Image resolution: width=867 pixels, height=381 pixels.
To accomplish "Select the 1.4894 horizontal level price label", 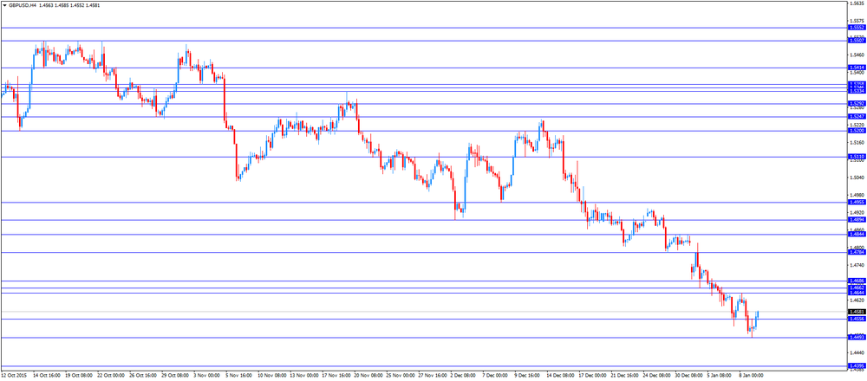I will (857, 220).
